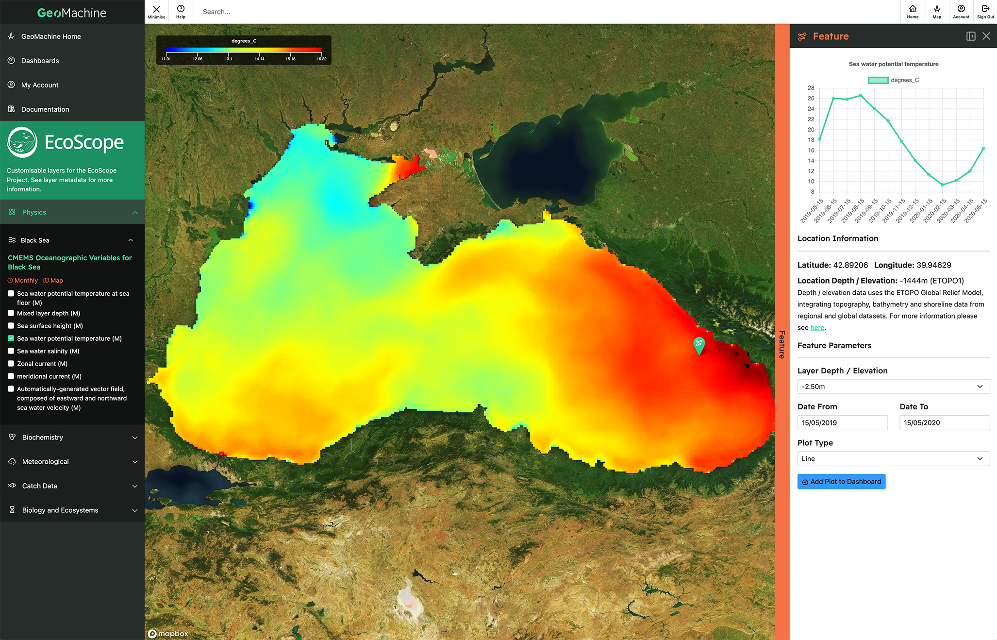
Task: Click Add Plot to Dashboard
Action: point(841,481)
